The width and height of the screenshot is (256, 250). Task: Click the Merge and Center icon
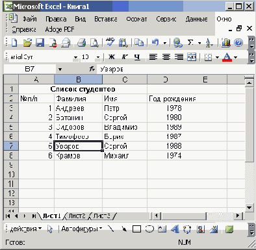click(x=192, y=57)
